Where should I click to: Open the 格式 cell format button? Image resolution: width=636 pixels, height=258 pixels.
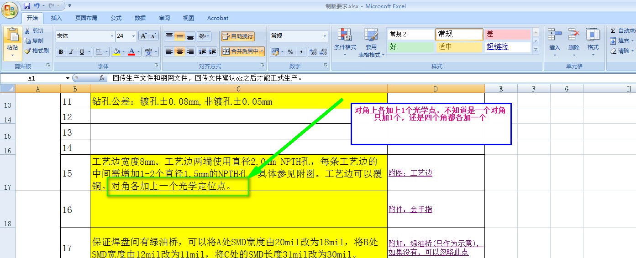[x=593, y=41]
